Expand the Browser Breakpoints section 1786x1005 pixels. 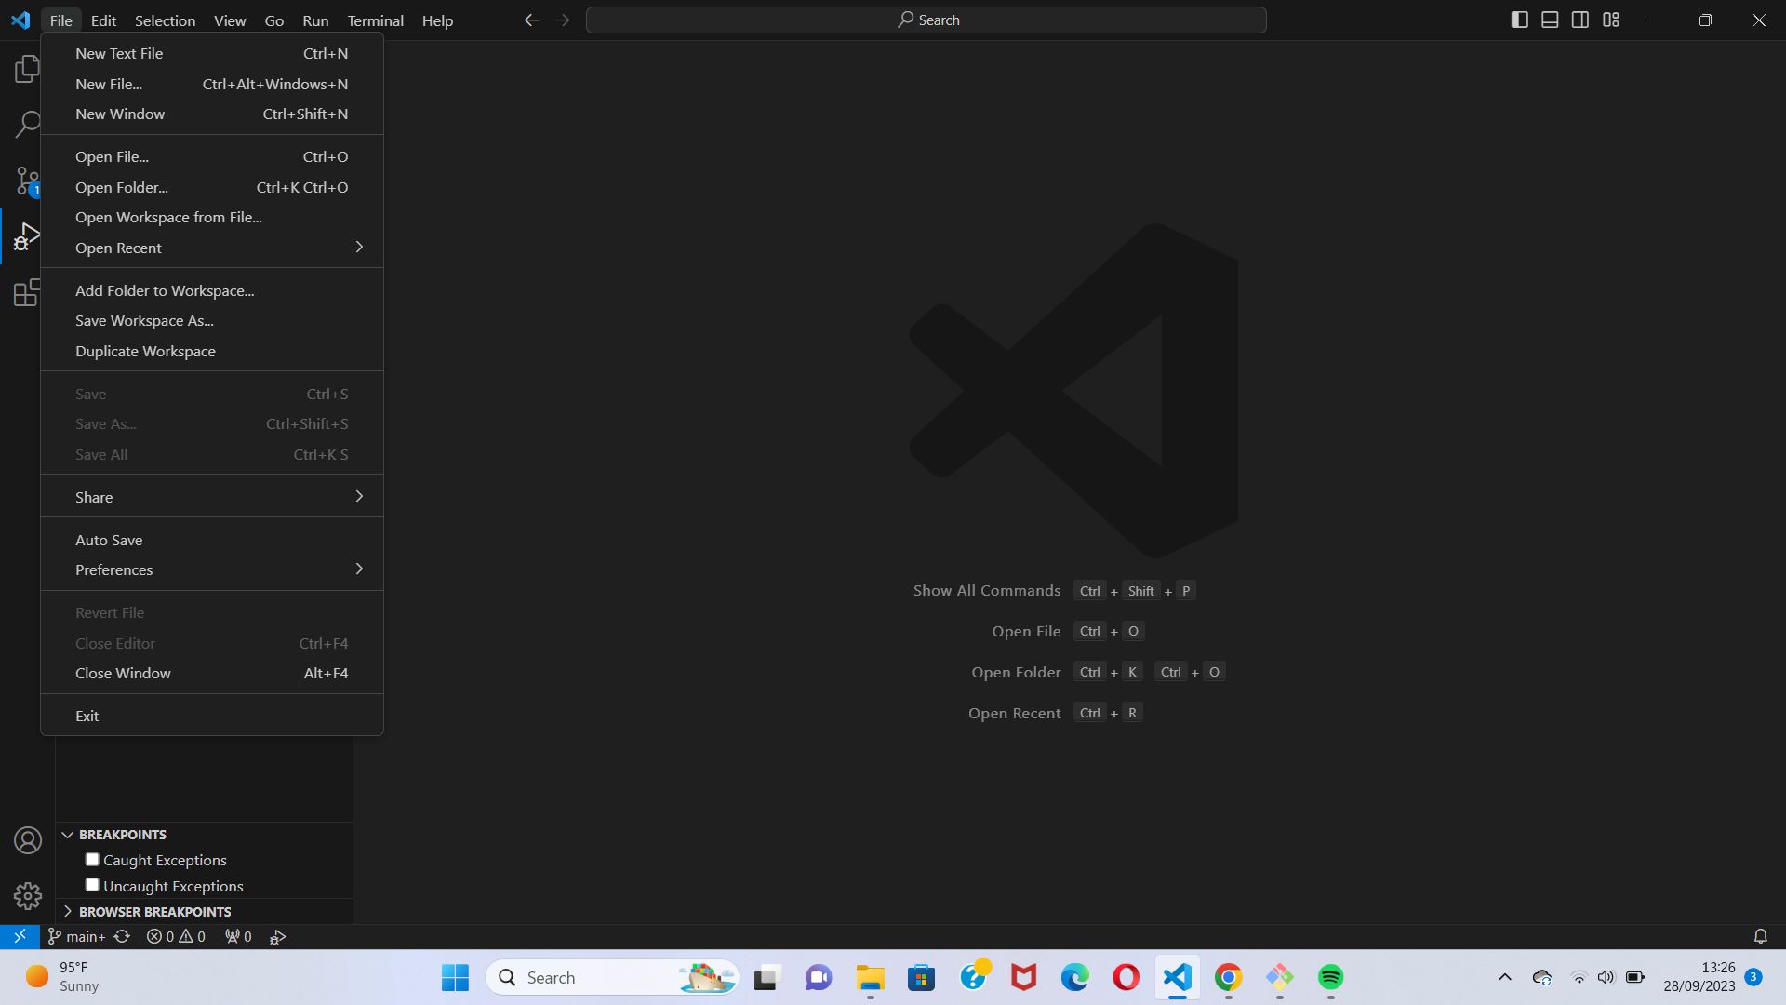point(67,912)
